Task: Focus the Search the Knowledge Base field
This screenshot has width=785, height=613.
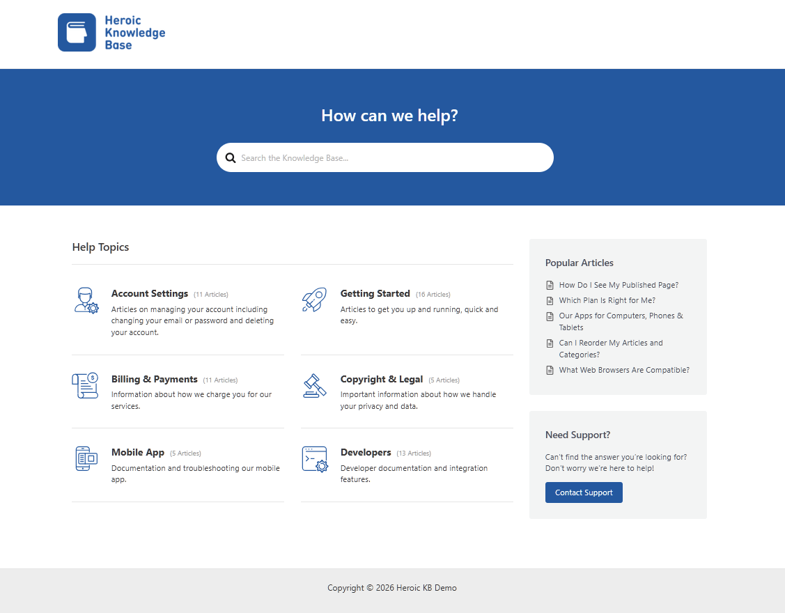Action: [x=385, y=157]
